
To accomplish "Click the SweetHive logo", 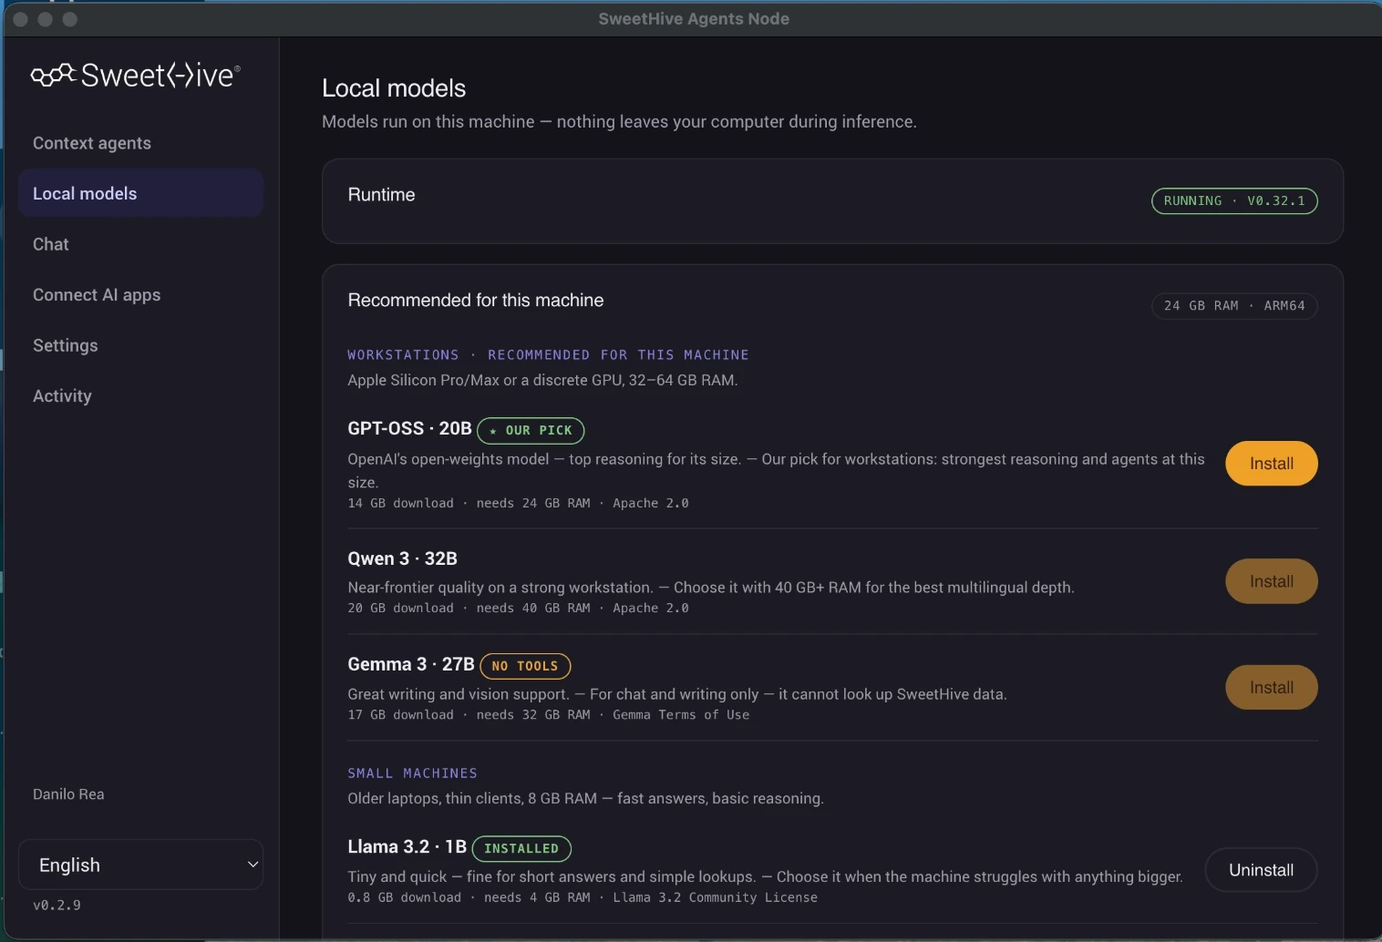I will 136,75.
